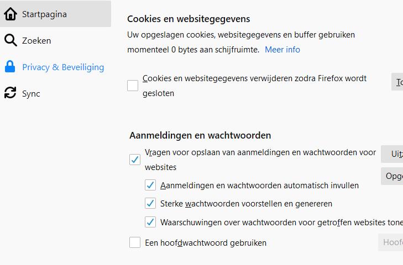Uncheck 'Vragen voor opslaan van aanmeldingen' checkbox
Screen dimensions: 403x265
click(x=135, y=160)
